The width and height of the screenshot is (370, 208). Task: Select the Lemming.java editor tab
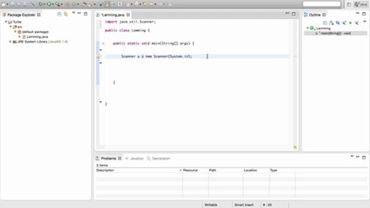(x=113, y=14)
